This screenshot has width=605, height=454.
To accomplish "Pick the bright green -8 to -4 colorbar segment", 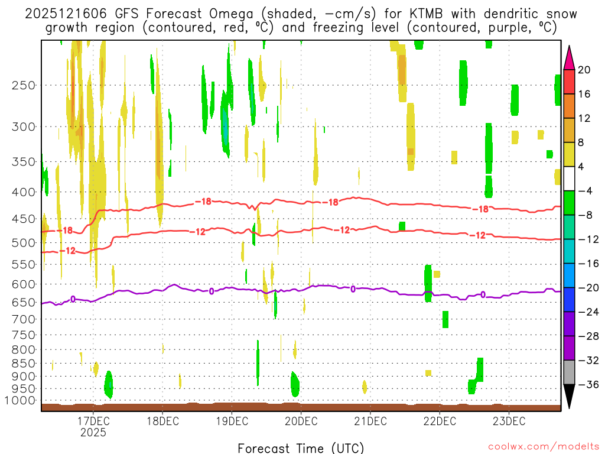I will point(569,203).
